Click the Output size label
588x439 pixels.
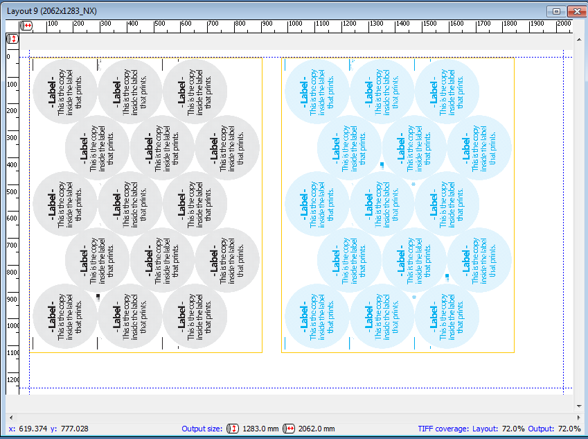pos(202,429)
